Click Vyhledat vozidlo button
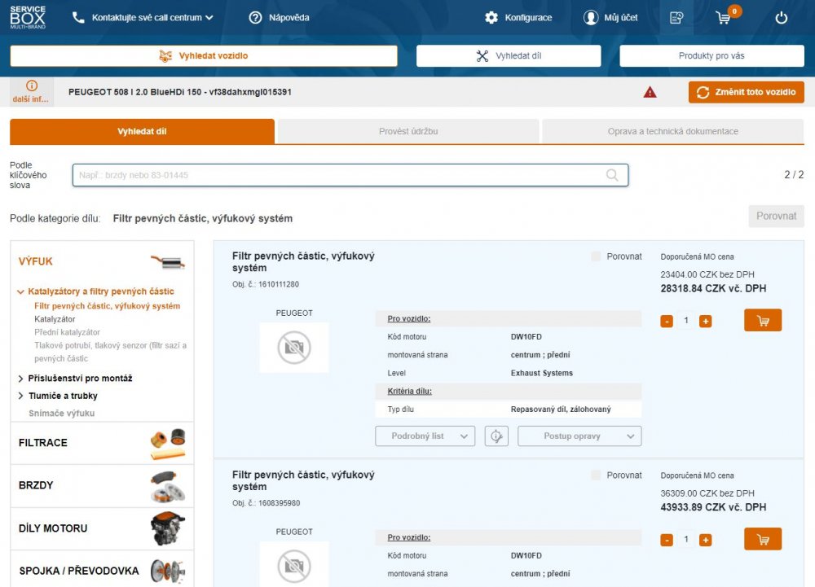 204,56
